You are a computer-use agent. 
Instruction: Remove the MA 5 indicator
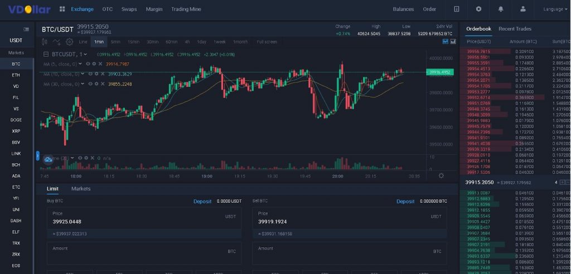(x=100, y=63)
